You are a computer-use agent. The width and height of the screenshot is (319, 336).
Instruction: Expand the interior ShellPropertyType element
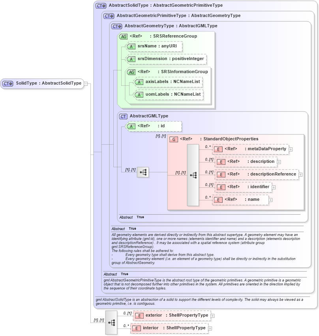pyautogui.click(x=210, y=328)
